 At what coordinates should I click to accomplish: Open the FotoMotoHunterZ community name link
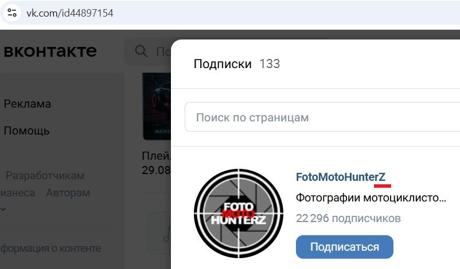[x=340, y=177]
